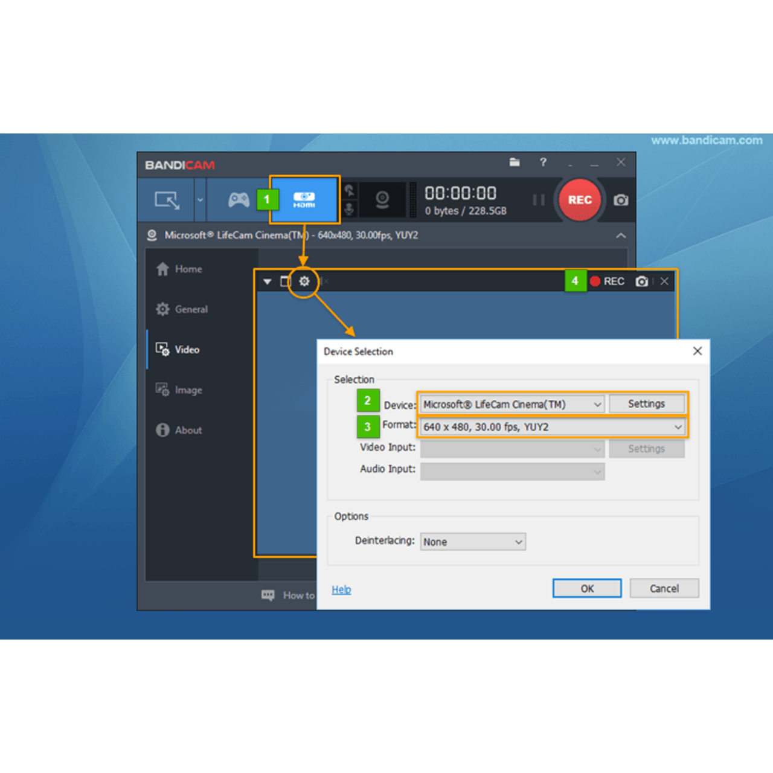773x773 pixels.
Task: Click the window mode icon in device bar
Action: [286, 281]
